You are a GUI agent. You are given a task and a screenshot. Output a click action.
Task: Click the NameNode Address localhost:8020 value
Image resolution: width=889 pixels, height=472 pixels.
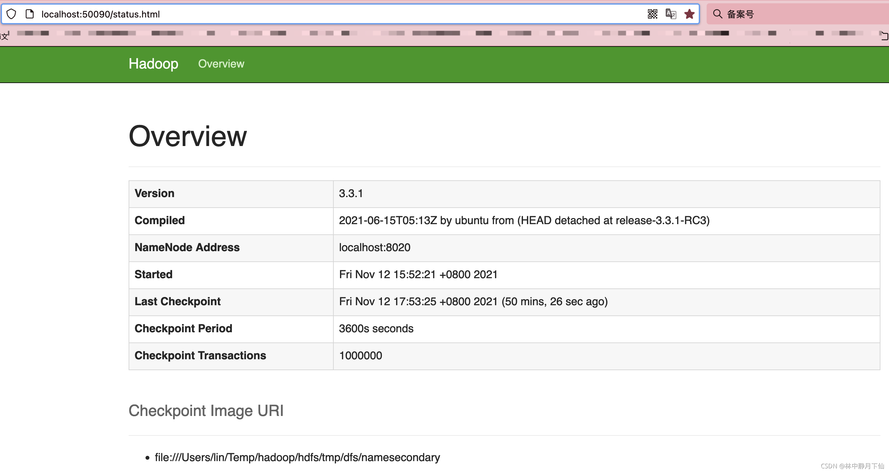coord(375,248)
